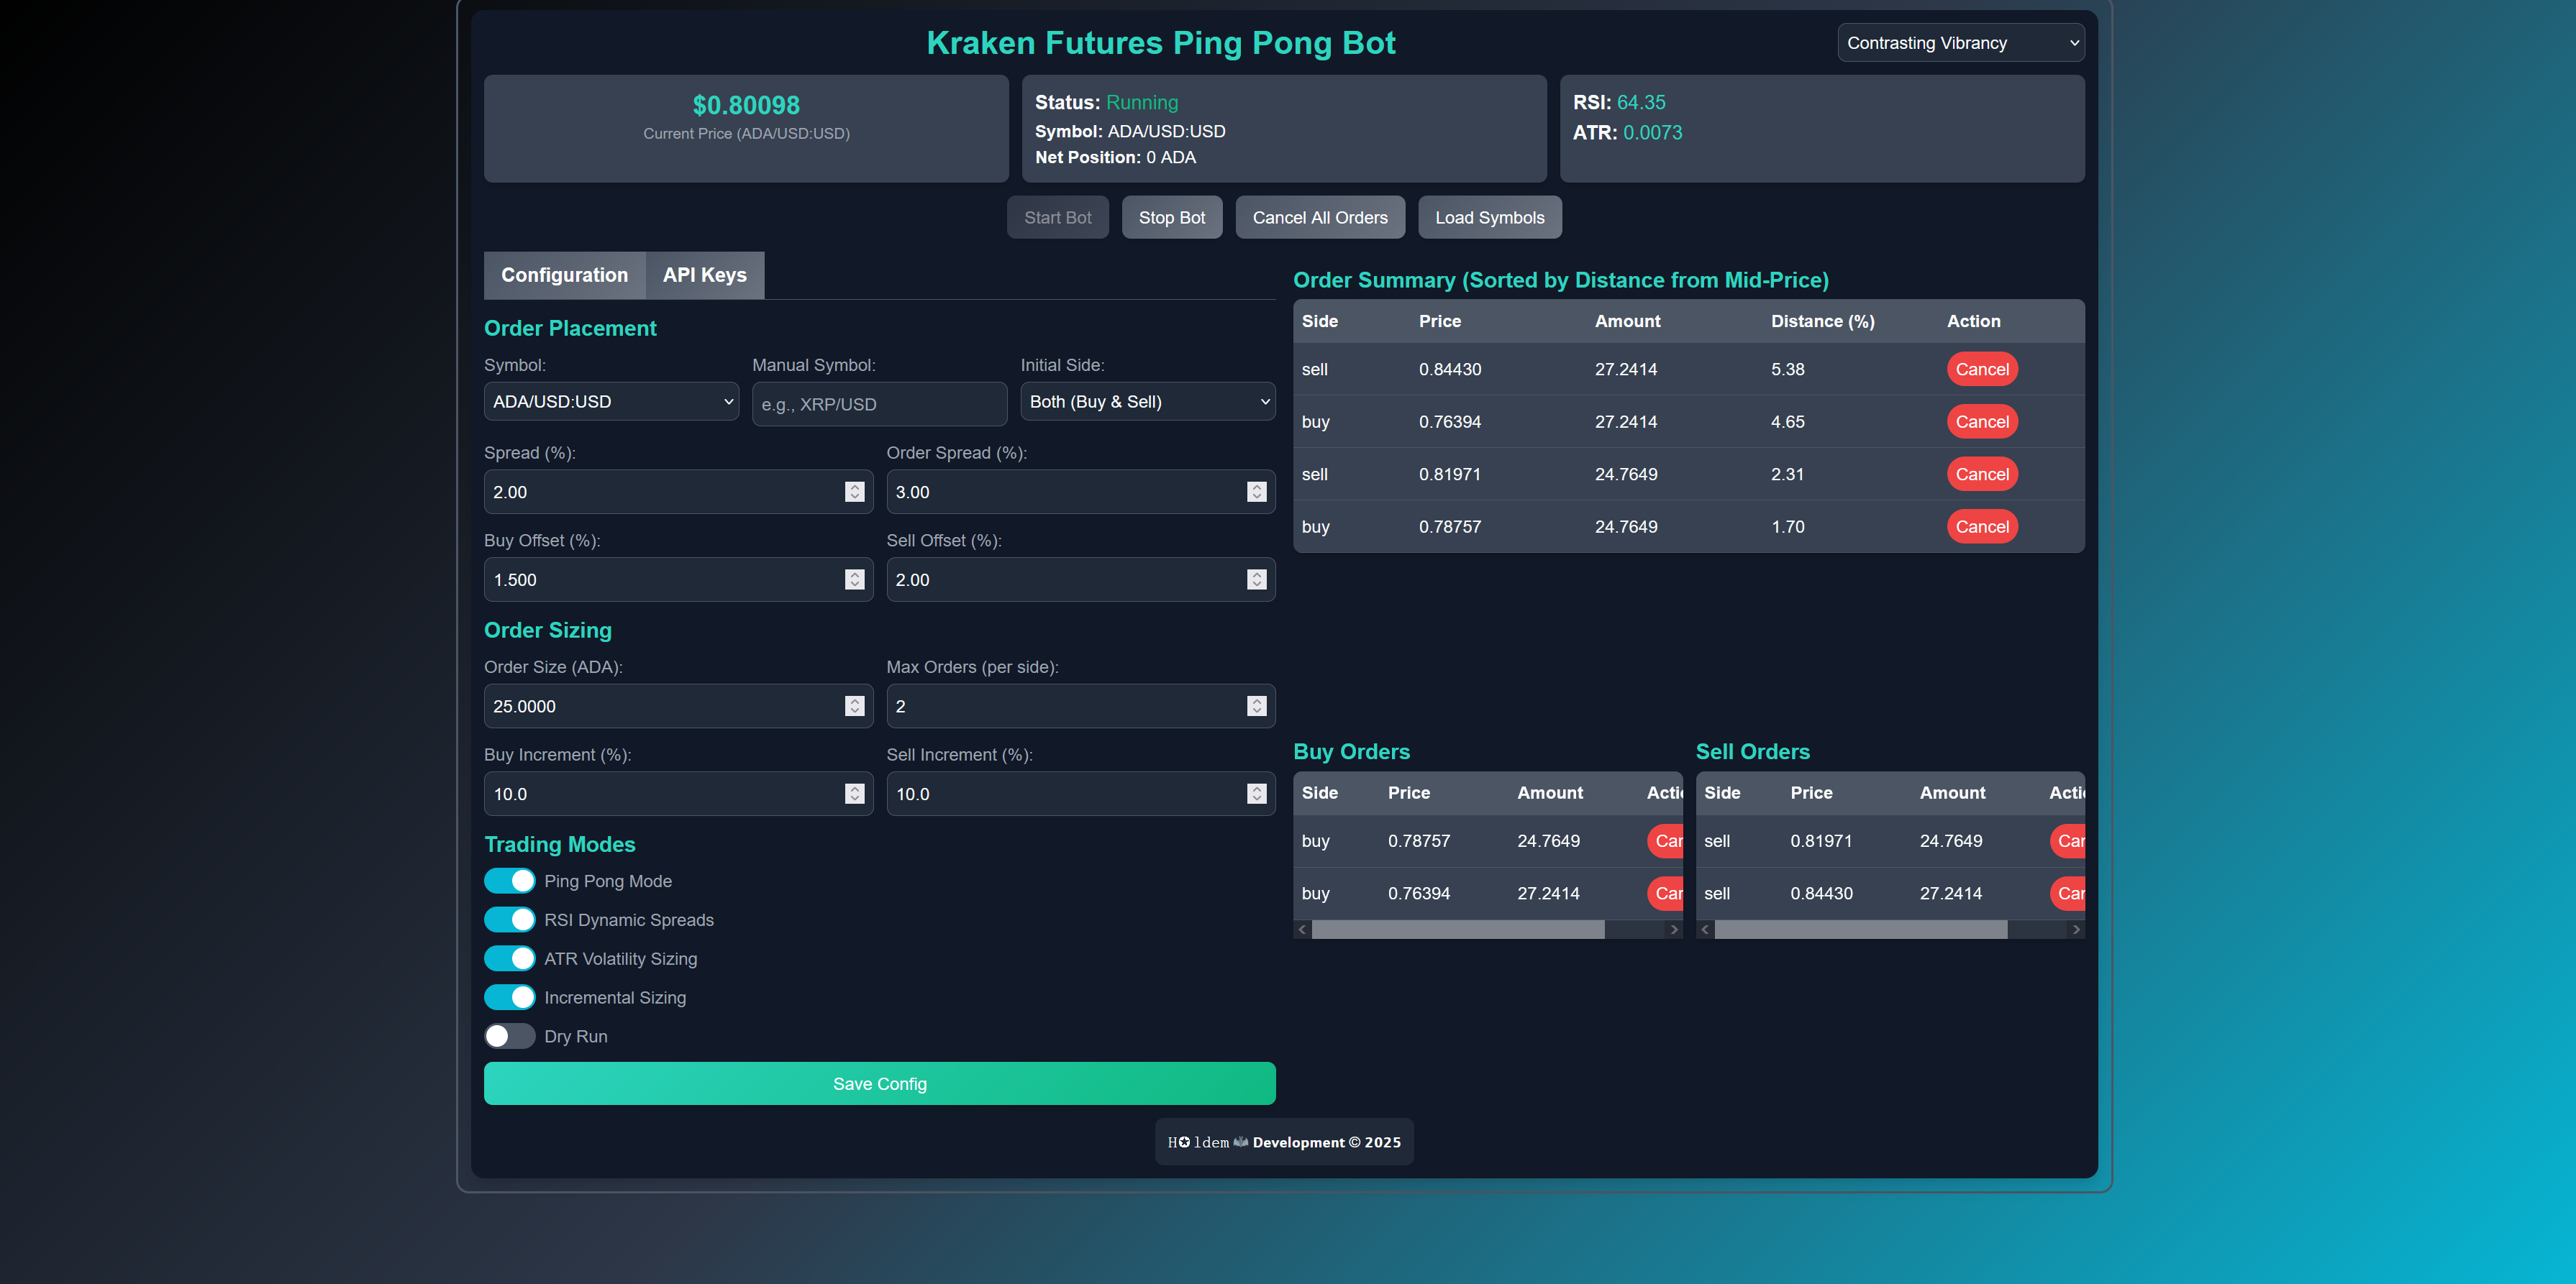
Task: Switch to the API Keys tab
Action: coord(704,275)
